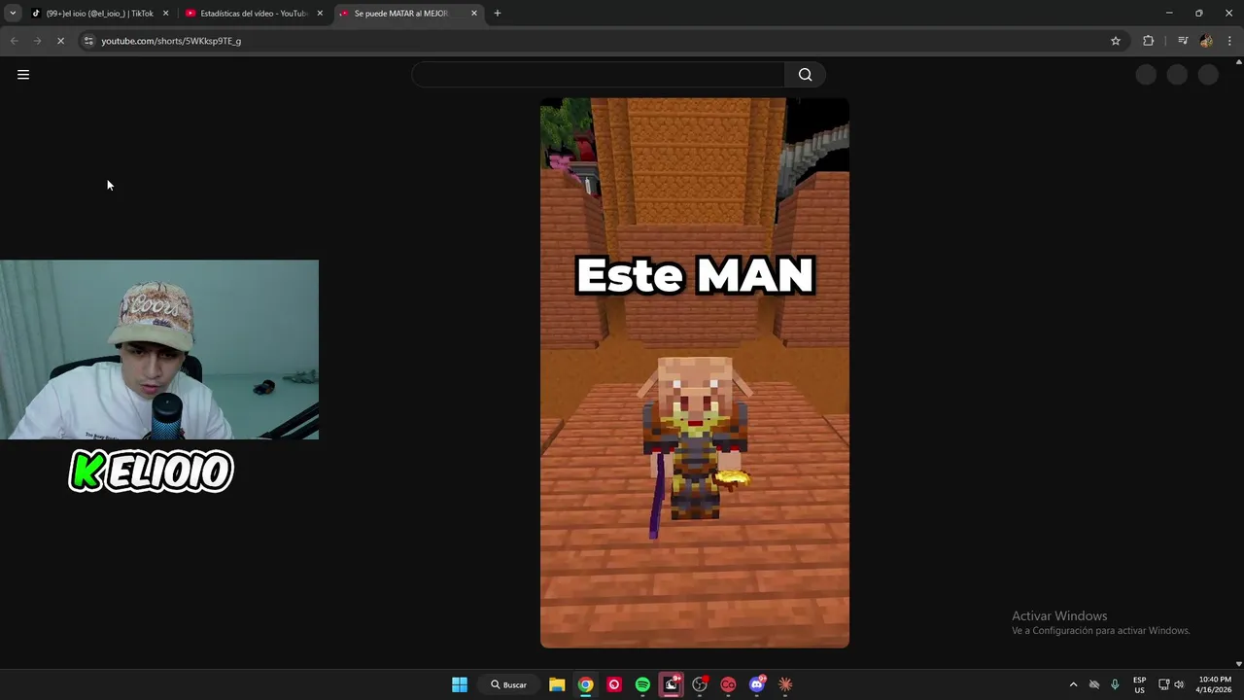The width and height of the screenshot is (1244, 700).
Task: Go back to the previous page
Action: pos(14,41)
